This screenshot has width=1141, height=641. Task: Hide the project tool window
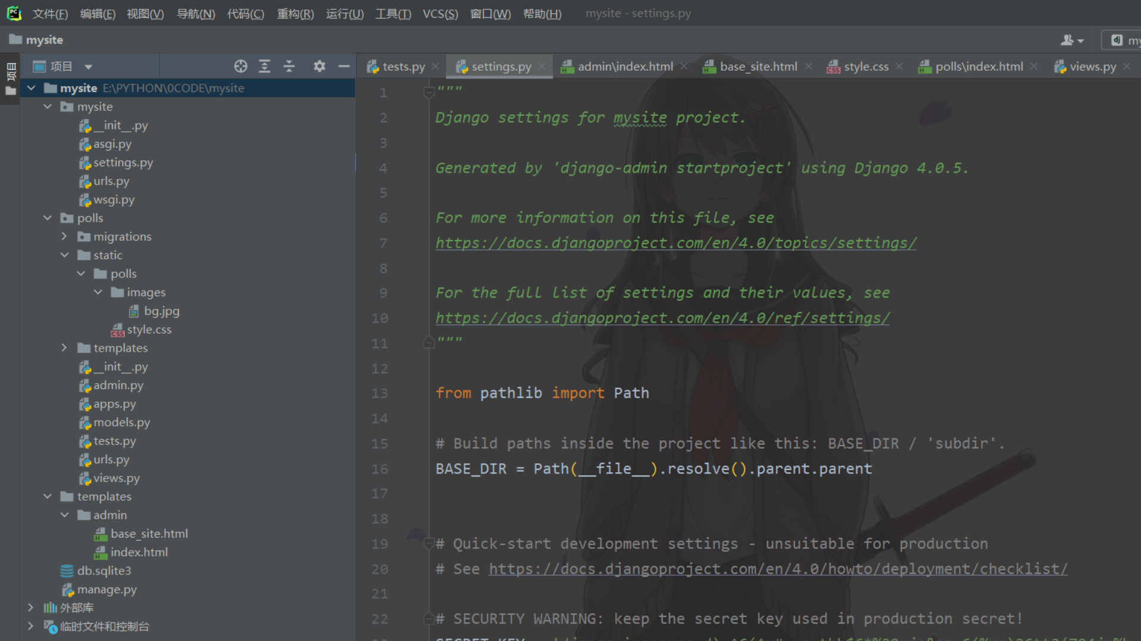pyautogui.click(x=344, y=67)
